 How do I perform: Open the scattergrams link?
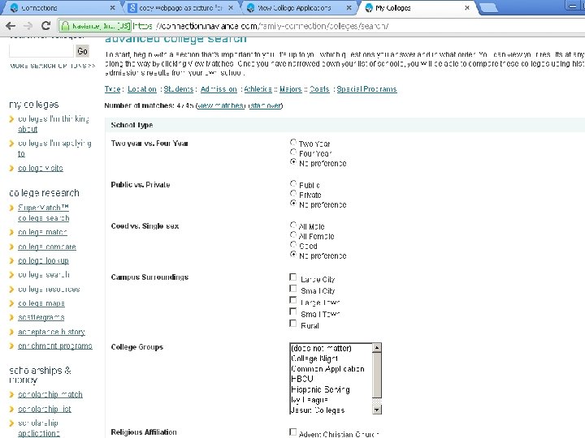[x=41, y=317]
